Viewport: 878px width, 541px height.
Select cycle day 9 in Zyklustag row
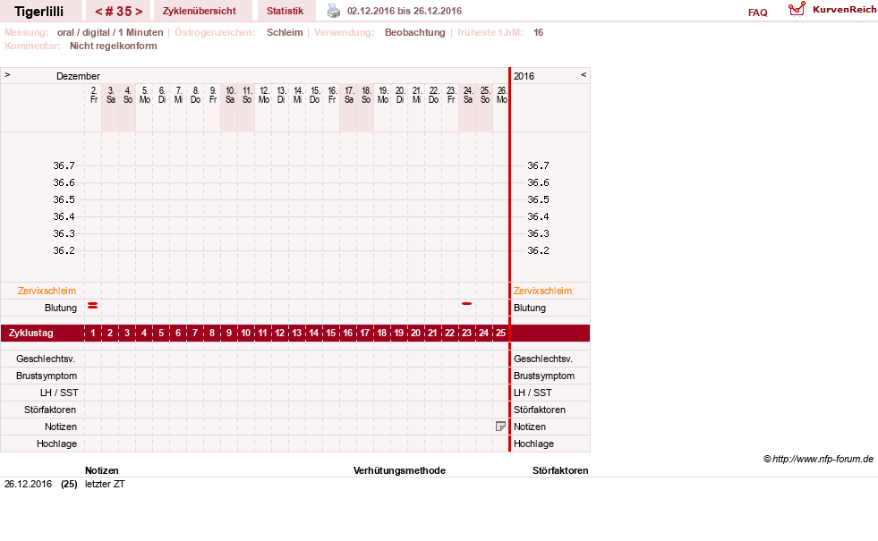[x=229, y=333]
